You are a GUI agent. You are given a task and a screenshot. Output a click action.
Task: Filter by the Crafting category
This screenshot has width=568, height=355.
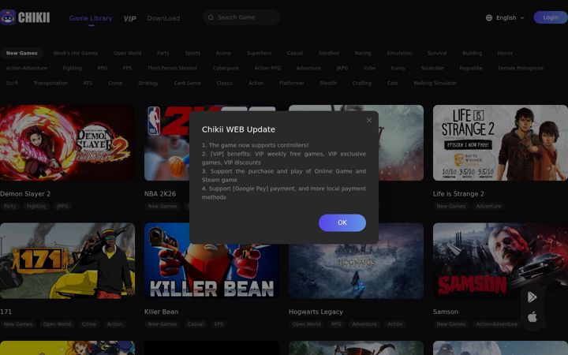pyautogui.click(x=361, y=83)
